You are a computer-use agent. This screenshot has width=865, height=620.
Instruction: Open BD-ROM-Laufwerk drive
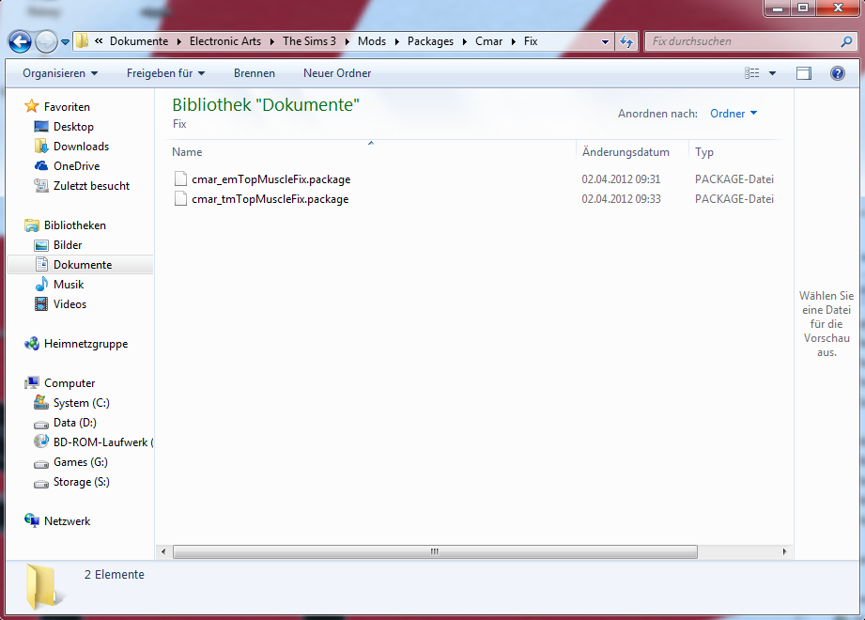(102, 442)
